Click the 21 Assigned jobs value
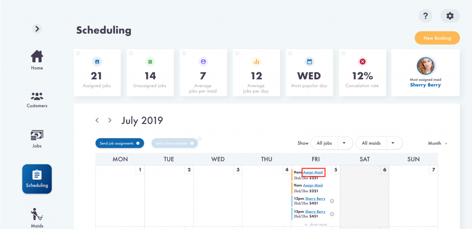This screenshot has width=472, height=229. [97, 76]
